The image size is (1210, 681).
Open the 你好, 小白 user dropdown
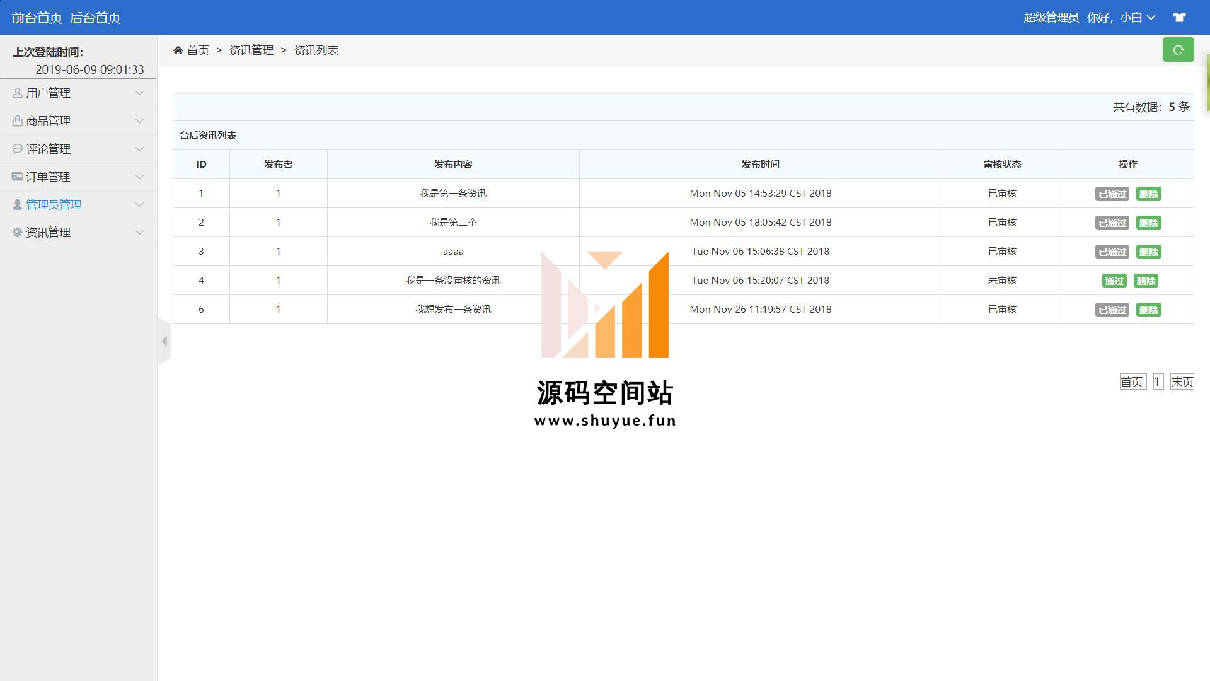1121,18
